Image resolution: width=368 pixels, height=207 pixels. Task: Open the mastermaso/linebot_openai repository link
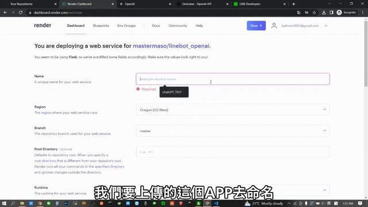pos(171,46)
